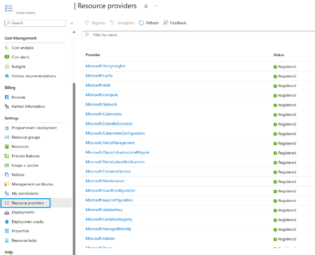315x255 pixels.
Task: Open Microsoft.PolicyInsights provider link
Action: point(105,66)
